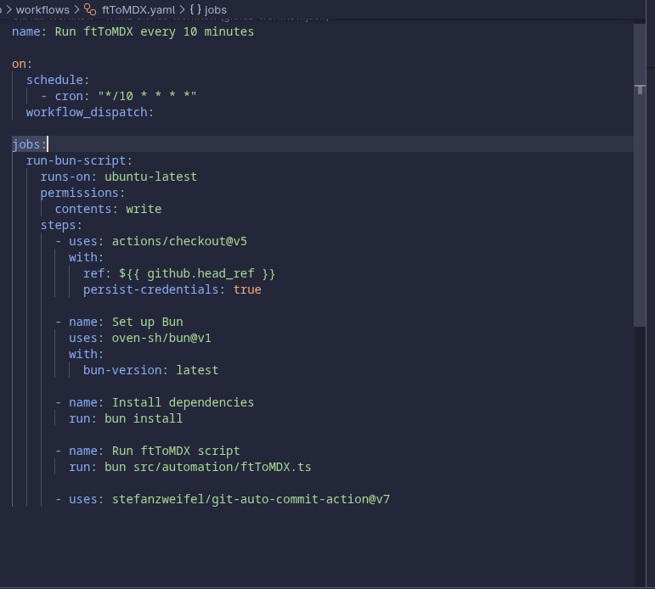Click the run-bun-script job name
This screenshot has width=655, height=589.
[x=78, y=160]
